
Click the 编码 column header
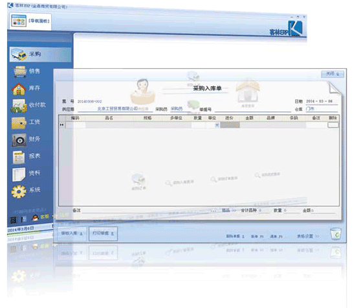pyautogui.click(x=75, y=118)
